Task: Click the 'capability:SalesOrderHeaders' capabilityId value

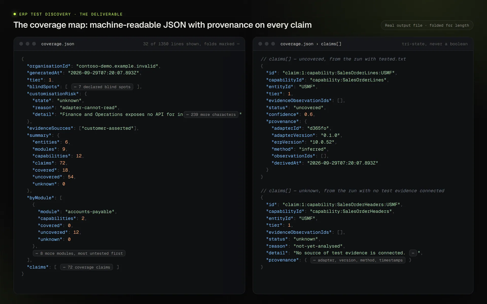Action: pyautogui.click(x=351, y=212)
